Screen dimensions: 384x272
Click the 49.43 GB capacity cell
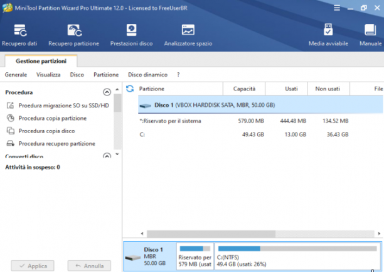pos(253,134)
